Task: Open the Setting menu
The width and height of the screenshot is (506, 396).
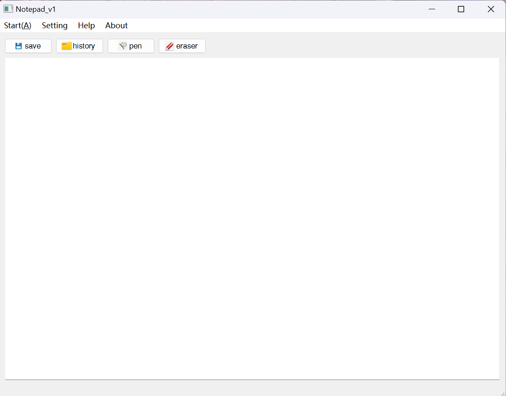Action: point(54,25)
